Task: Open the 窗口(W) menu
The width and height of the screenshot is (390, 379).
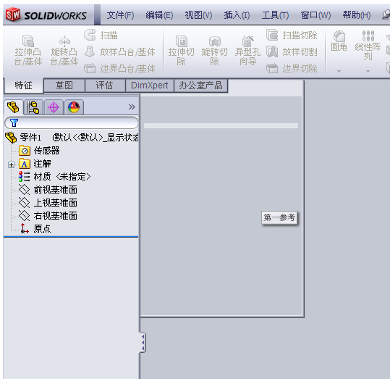Action: [x=315, y=15]
